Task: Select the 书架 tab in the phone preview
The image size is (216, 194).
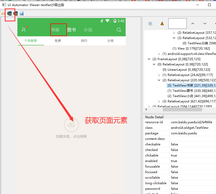Action: click(x=55, y=30)
